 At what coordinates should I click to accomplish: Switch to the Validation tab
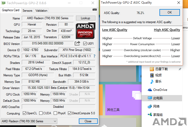41,11
